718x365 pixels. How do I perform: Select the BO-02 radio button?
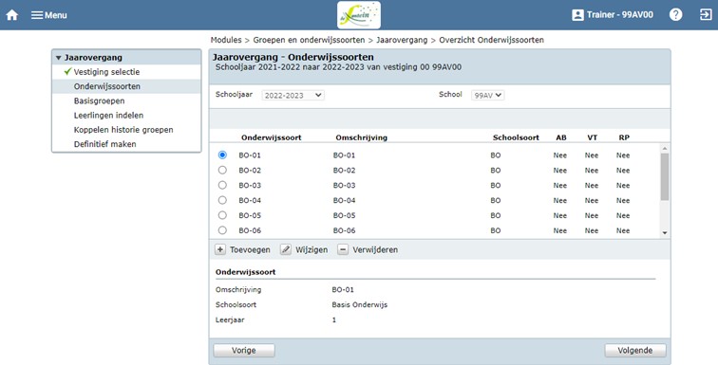(222, 170)
